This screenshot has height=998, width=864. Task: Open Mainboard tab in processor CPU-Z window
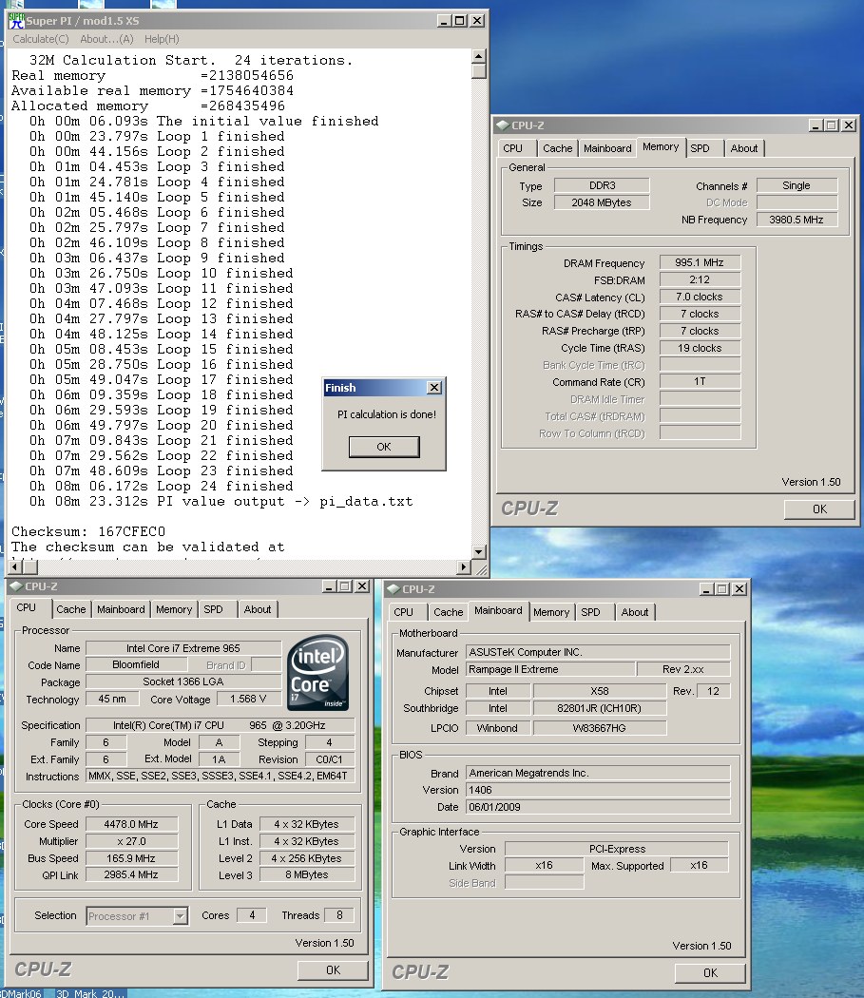(x=121, y=609)
